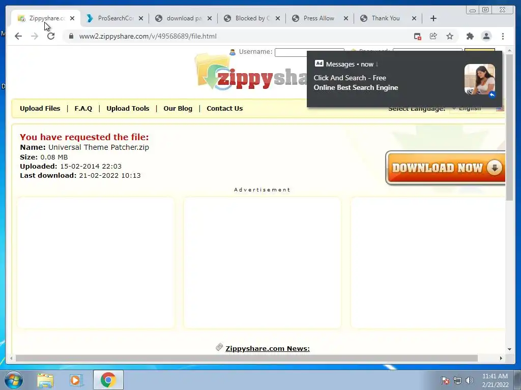
Task: Open the Windows Start menu
Action: click(13, 380)
